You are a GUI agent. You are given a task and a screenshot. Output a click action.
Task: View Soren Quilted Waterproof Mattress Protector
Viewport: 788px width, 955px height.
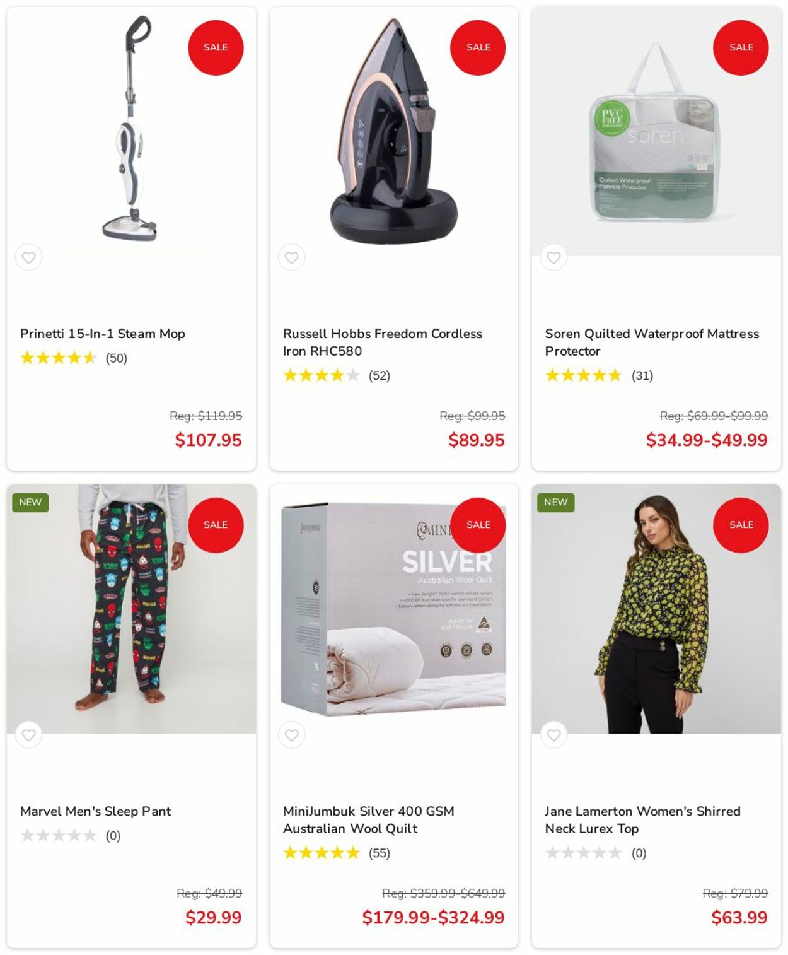click(652, 343)
